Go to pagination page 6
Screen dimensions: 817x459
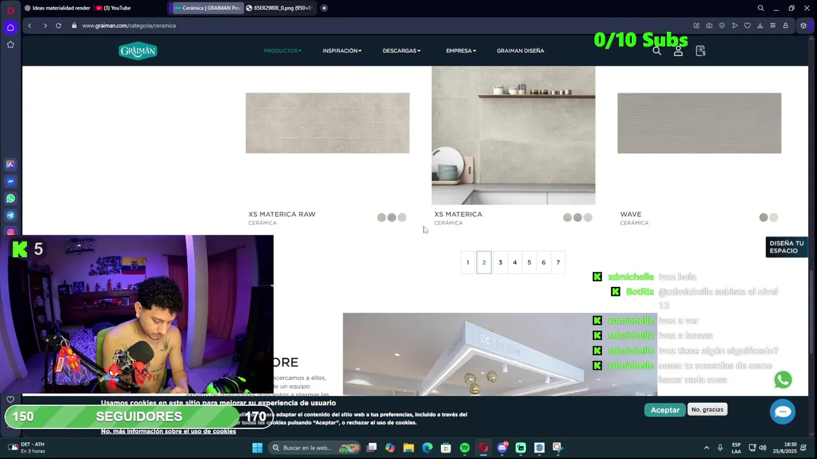(x=544, y=263)
